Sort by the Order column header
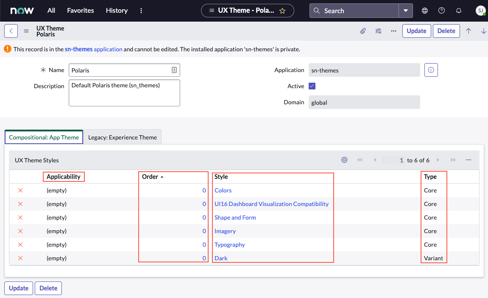This screenshot has width=488, height=298. (x=150, y=177)
